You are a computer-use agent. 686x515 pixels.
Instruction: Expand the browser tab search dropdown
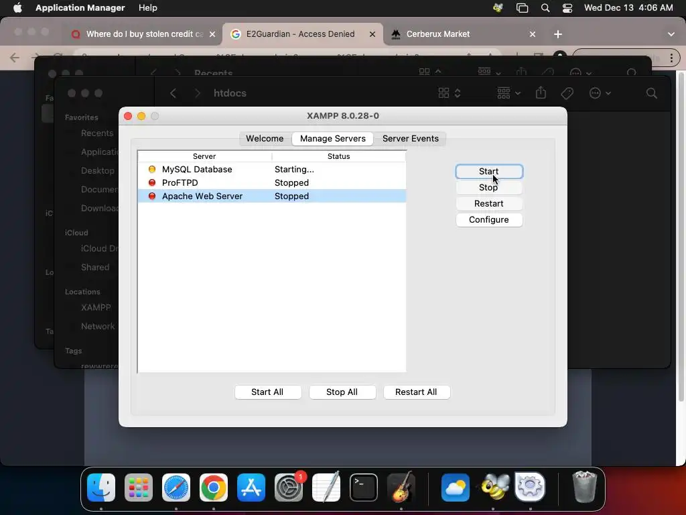click(x=671, y=34)
